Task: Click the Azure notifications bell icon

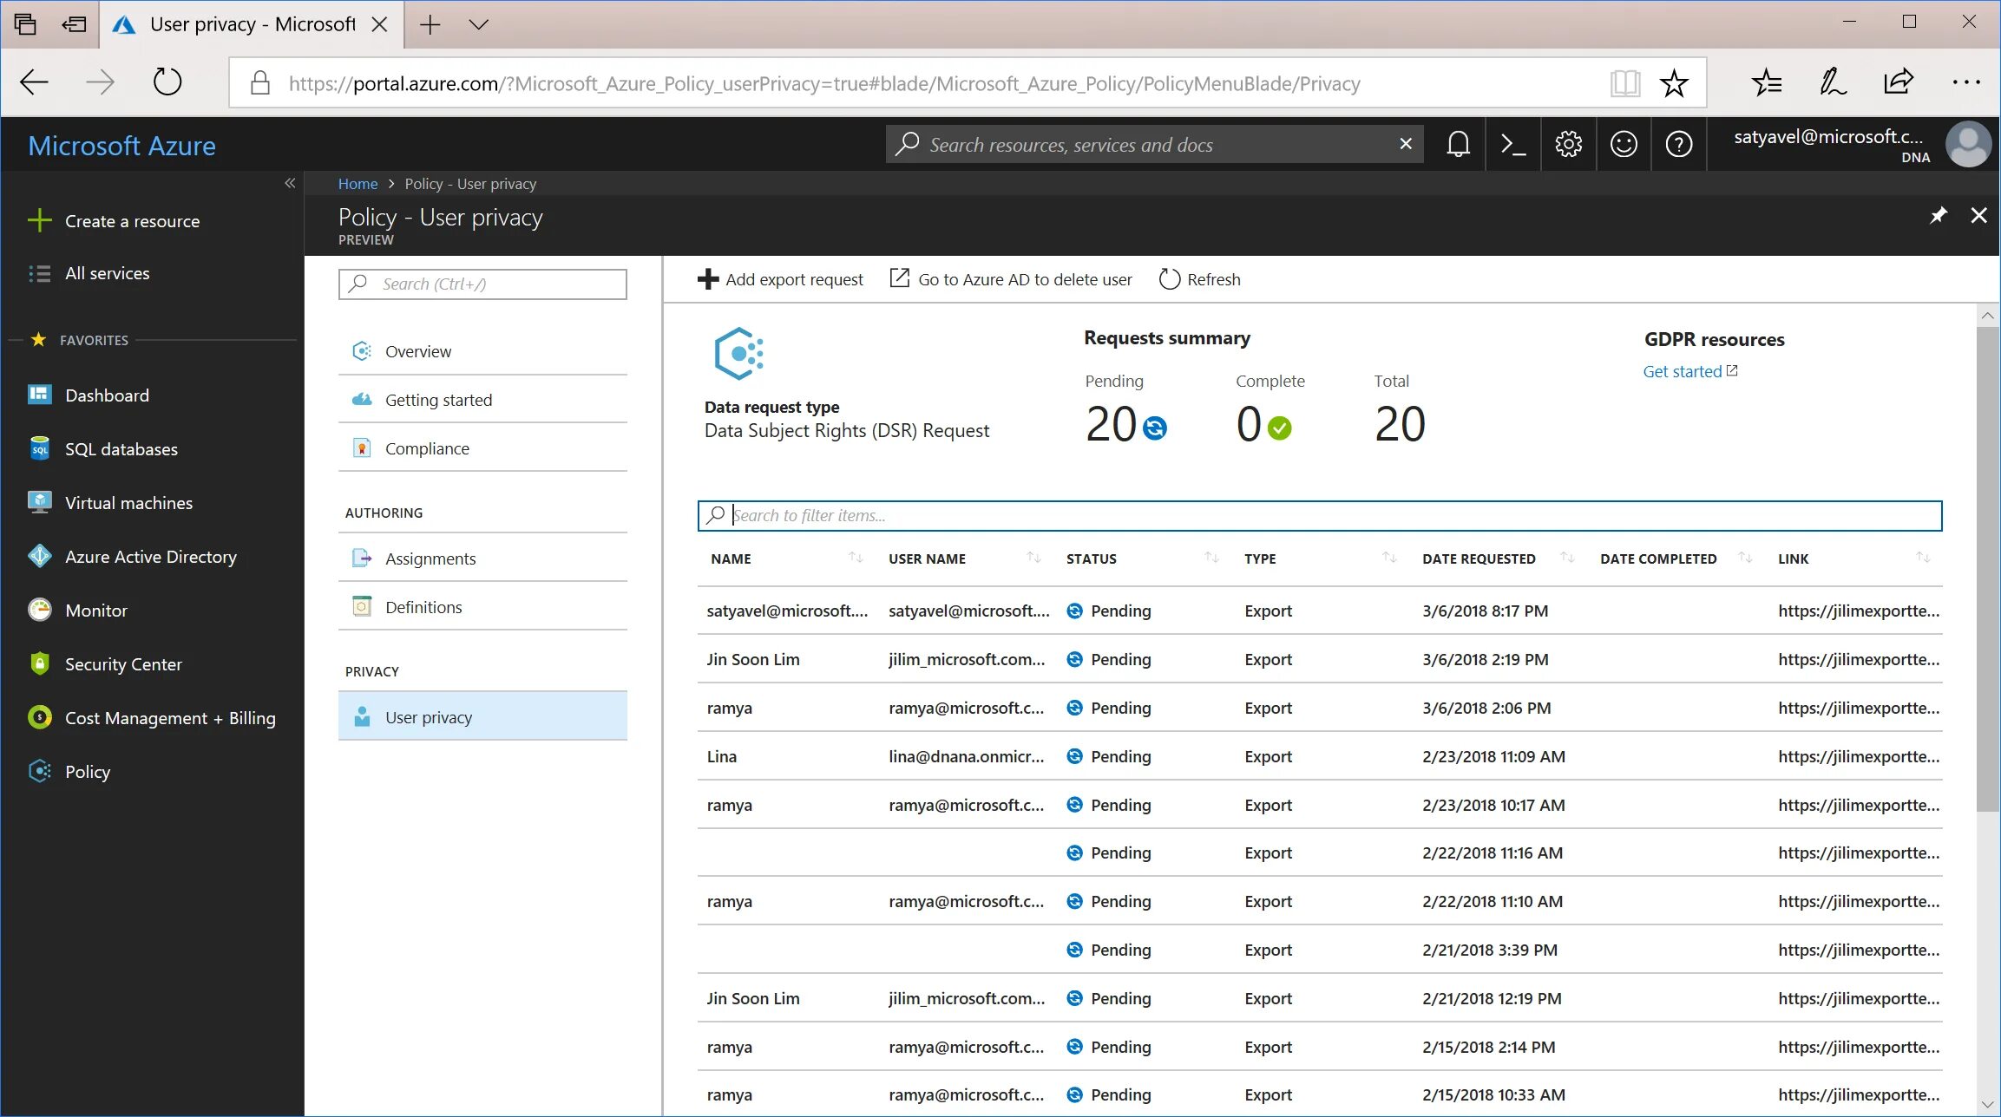Action: tap(1458, 144)
